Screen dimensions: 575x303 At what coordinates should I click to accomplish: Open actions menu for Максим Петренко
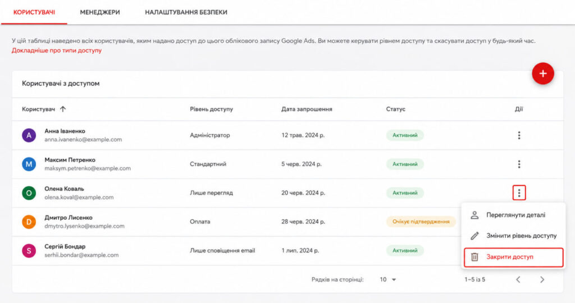(x=519, y=164)
